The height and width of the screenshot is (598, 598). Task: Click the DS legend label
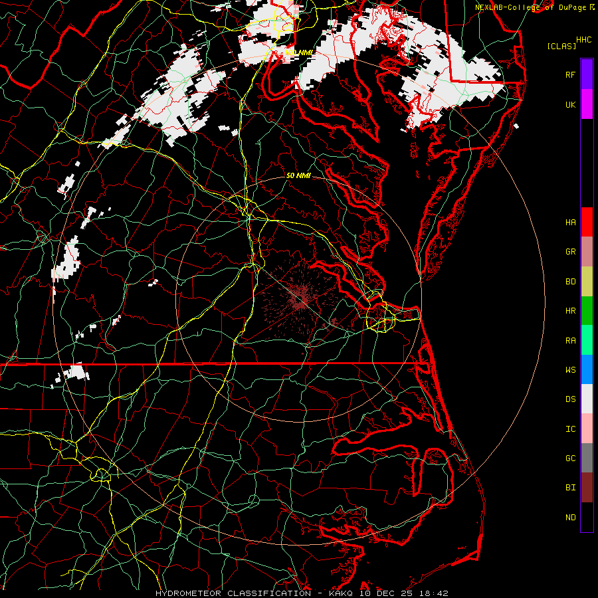point(570,399)
